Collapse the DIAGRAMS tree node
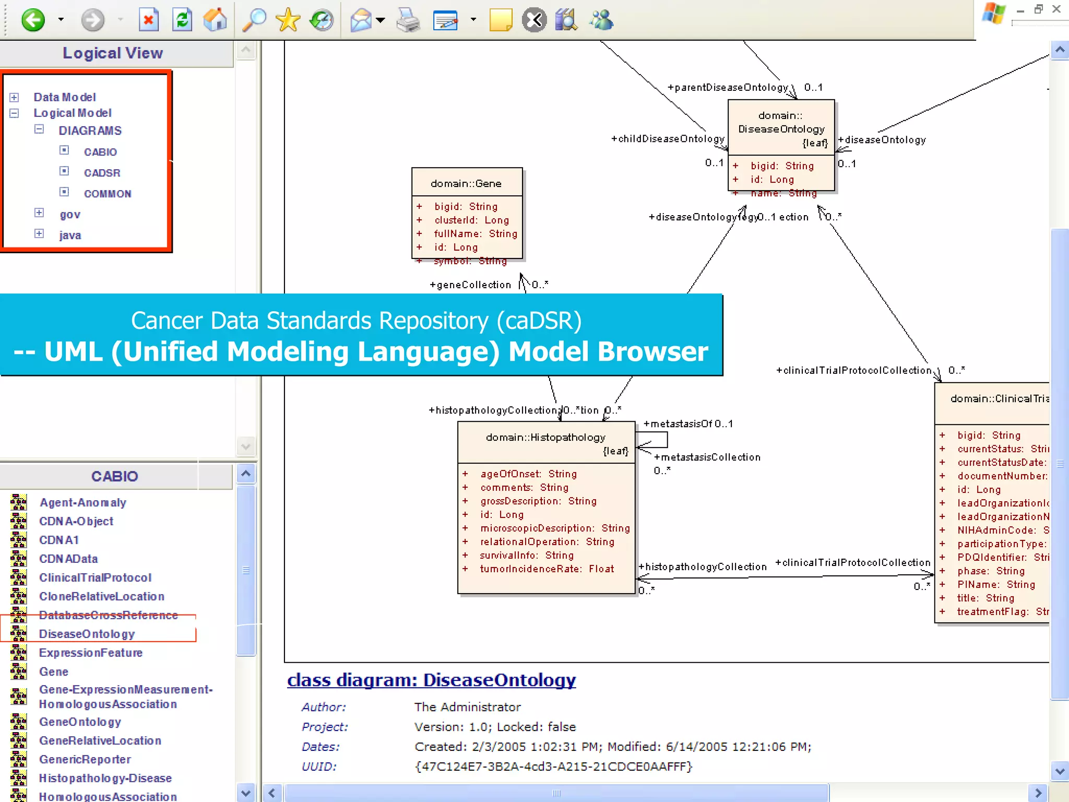 pos(39,129)
